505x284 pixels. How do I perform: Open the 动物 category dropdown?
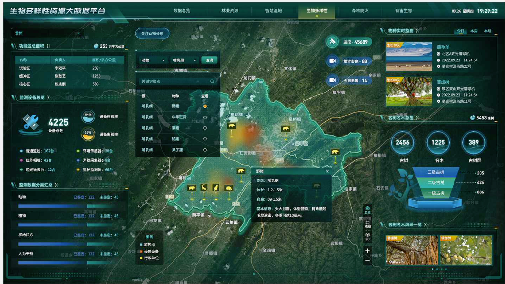(153, 60)
